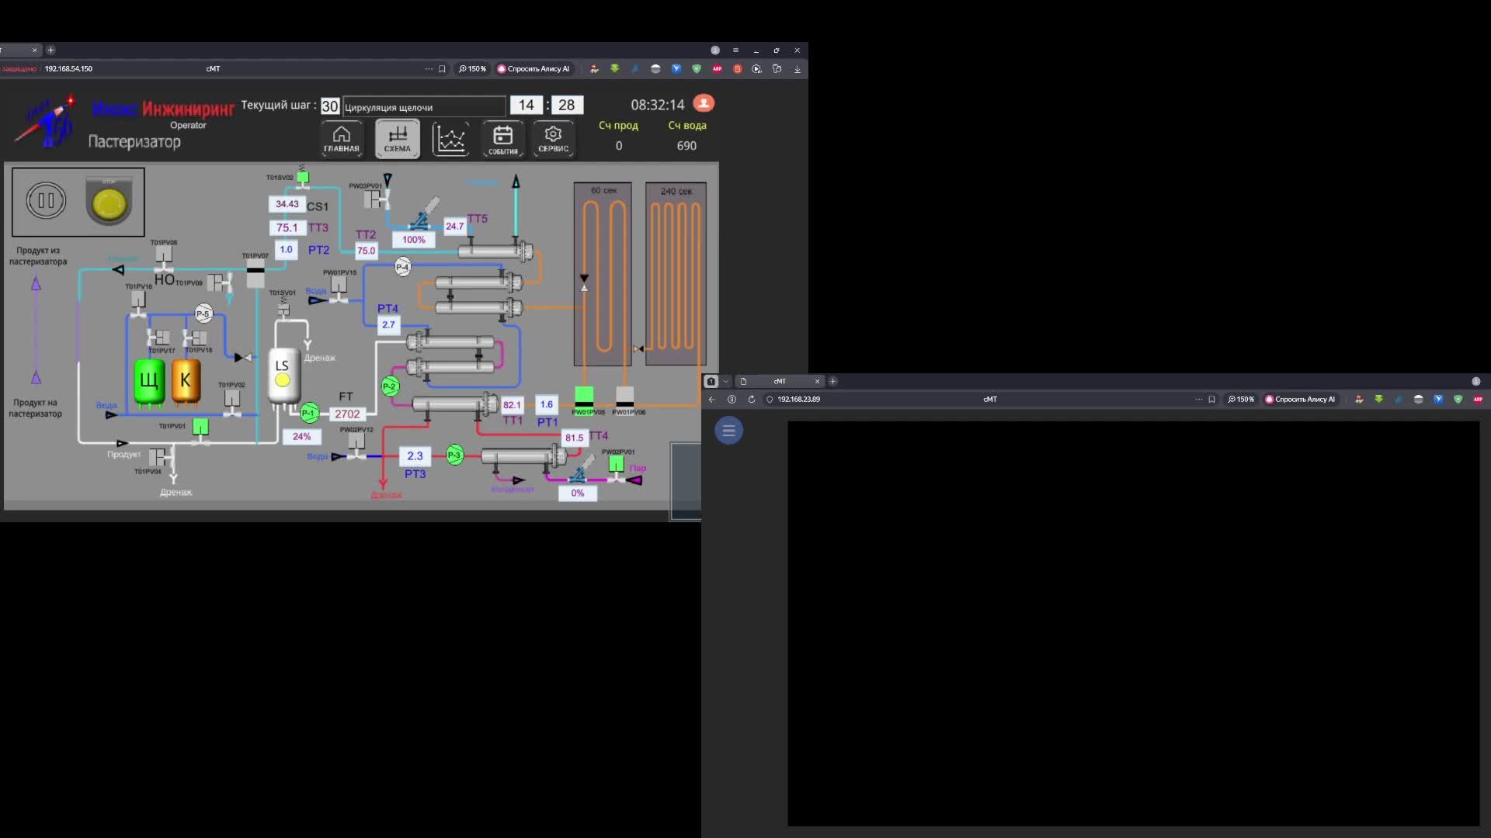The height and width of the screenshot is (838, 1491).
Task: Open the trends chart view
Action: pyautogui.click(x=450, y=139)
